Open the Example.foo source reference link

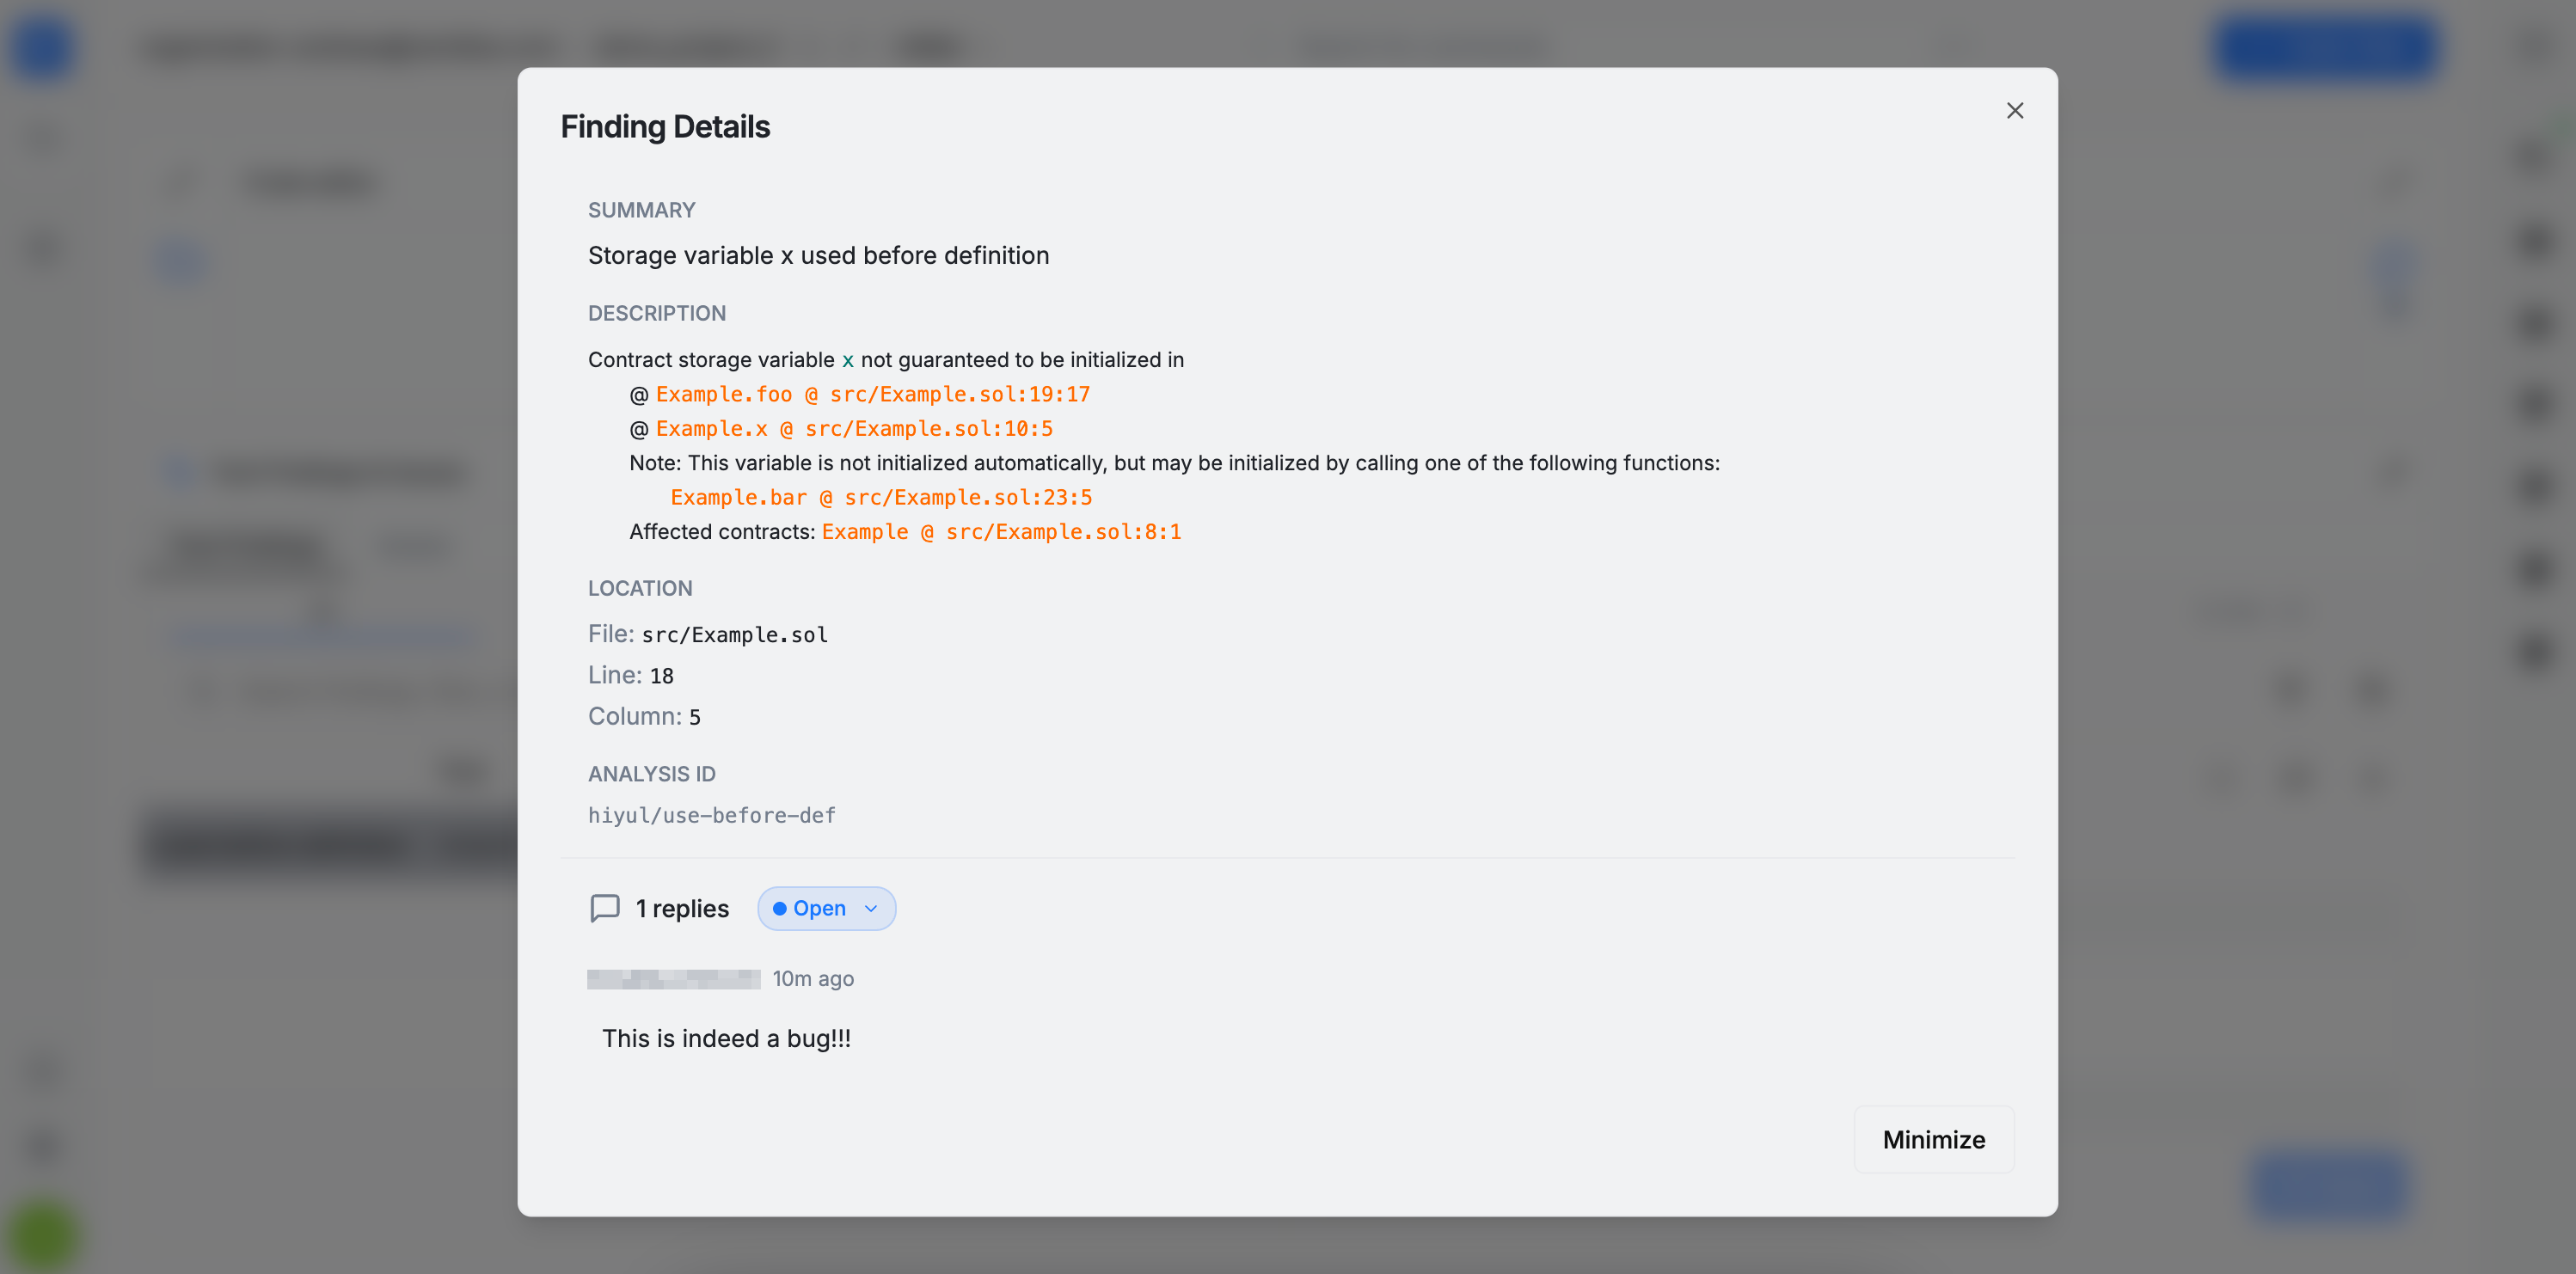(872, 394)
